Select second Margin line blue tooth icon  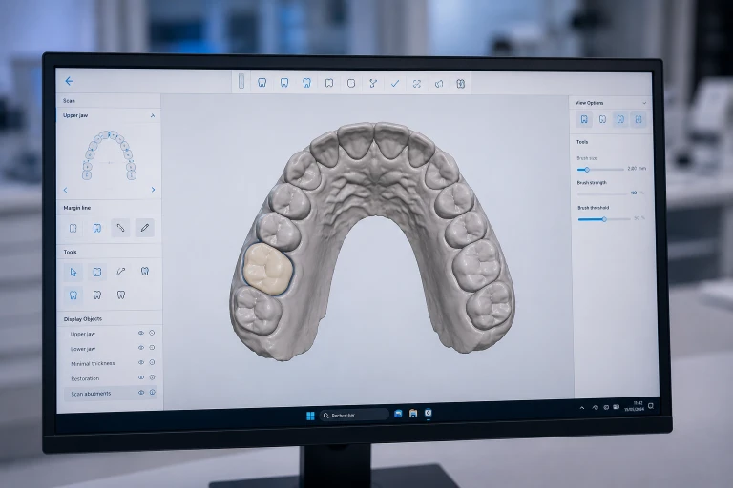pos(96,228)
